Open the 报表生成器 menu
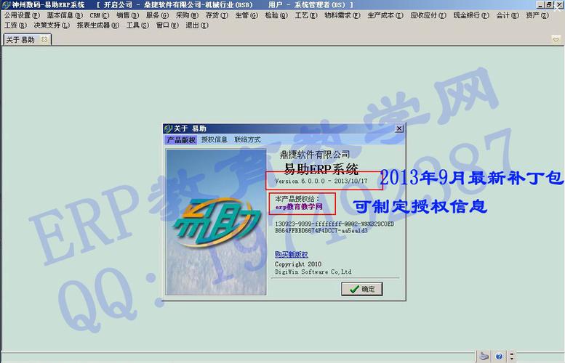 pyautogui.click(x=97, y=25)
